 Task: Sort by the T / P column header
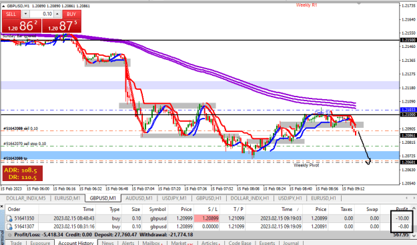[x=238, y=209]
